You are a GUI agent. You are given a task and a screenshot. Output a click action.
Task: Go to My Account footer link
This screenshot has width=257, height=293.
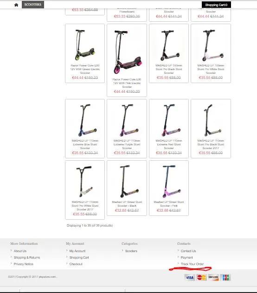[x=77, y=251]
